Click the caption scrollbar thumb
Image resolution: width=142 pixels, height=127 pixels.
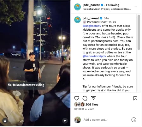tap(139, 32)
